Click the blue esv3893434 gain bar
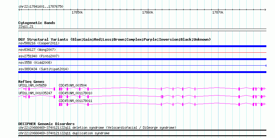The width and height of the screenshot is (275, 138). click(142, 72)
